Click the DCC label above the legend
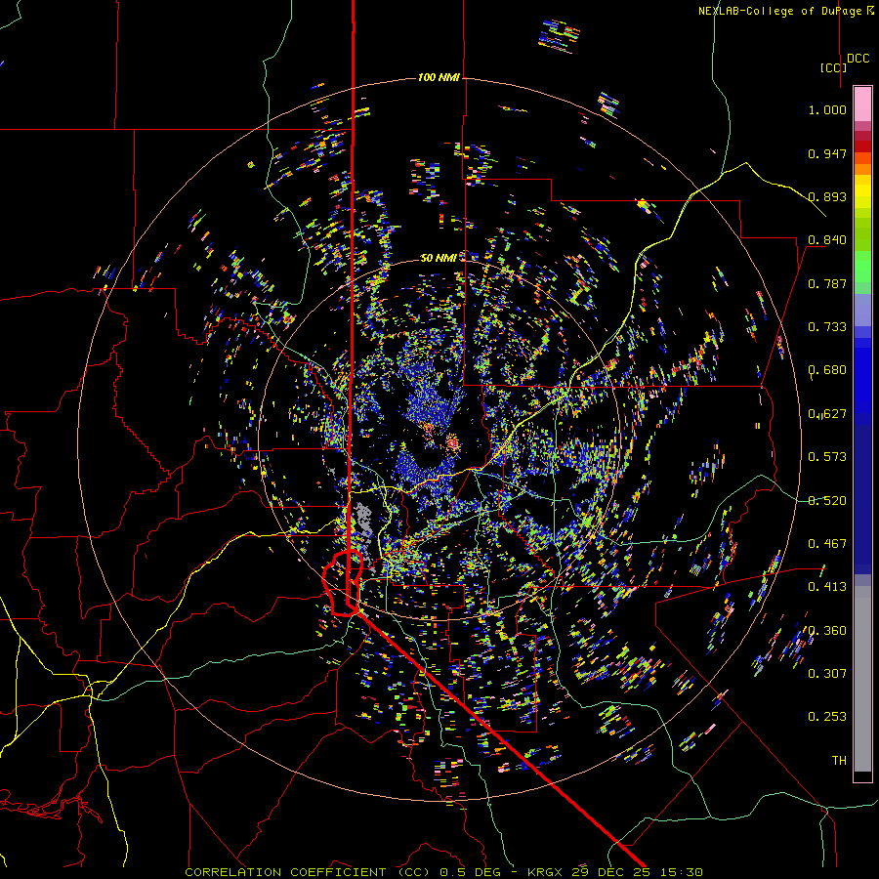 (x=858, y=59)
